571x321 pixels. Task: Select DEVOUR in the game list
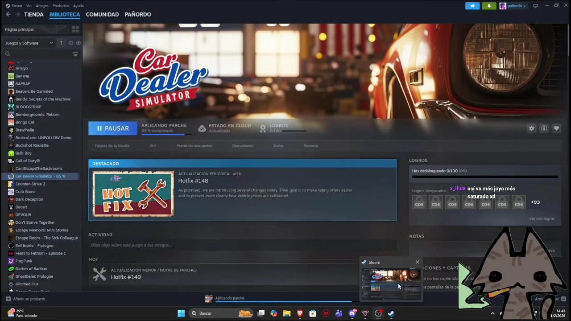[x=23, y=214]
